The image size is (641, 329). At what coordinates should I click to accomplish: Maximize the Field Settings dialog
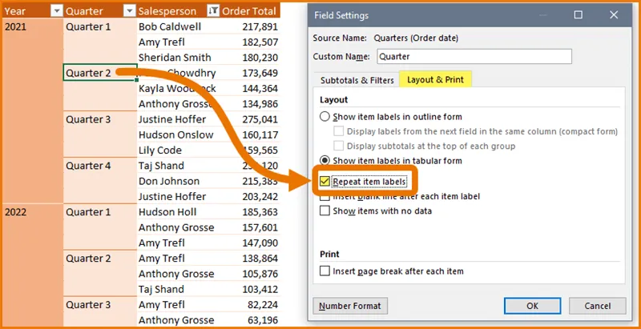[x=579, y=15]
